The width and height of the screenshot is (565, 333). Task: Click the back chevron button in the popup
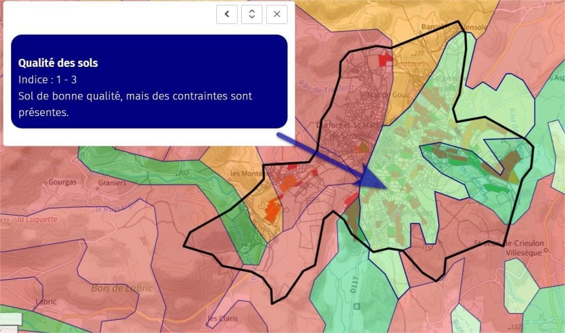click(227, 14)
